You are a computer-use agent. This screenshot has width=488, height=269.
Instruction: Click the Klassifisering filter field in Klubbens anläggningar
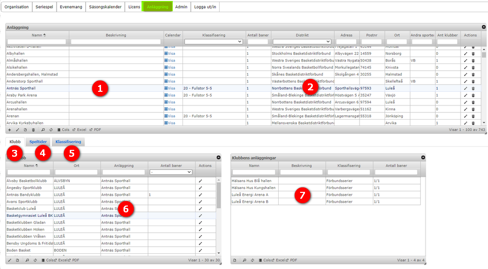click(348, 172)
